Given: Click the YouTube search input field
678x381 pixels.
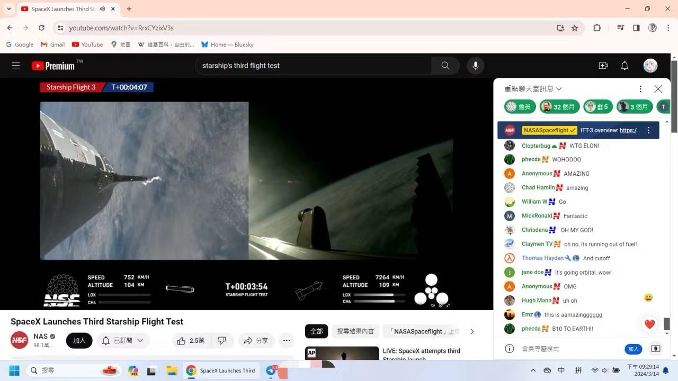Looking at the screenshot, I should pos(314,66).
